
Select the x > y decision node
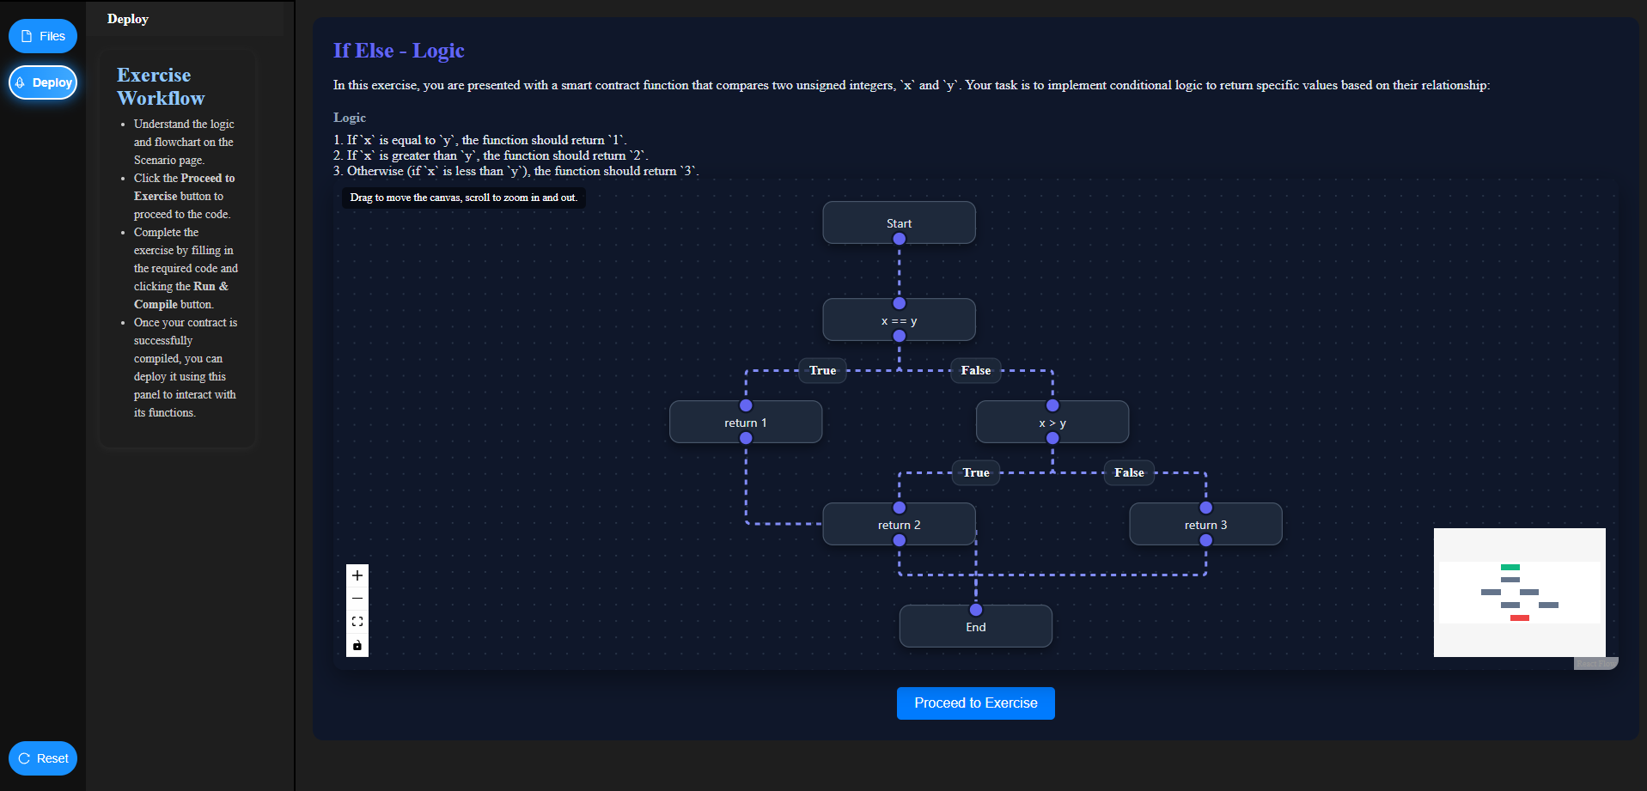(x=1052, y=421)
